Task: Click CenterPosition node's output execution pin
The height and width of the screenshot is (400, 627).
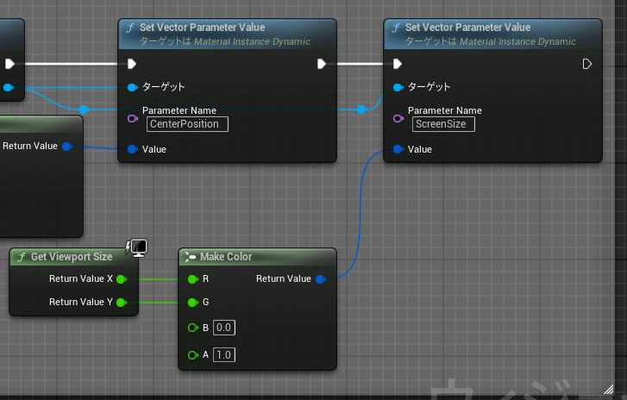Action: tap(322, 64)
